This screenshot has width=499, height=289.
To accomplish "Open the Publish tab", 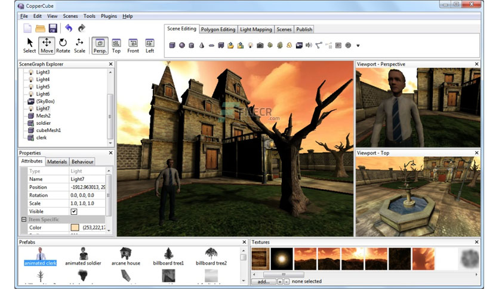I will coord(304,29).
